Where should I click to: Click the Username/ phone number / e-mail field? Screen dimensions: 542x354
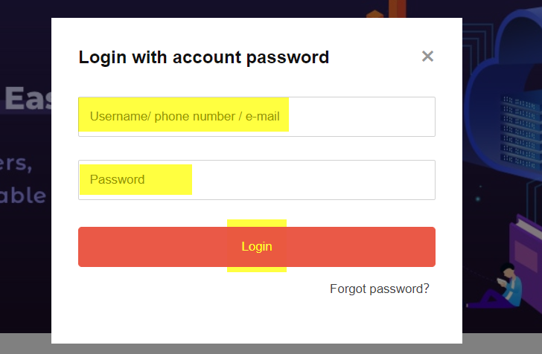(x=256, y=117)
